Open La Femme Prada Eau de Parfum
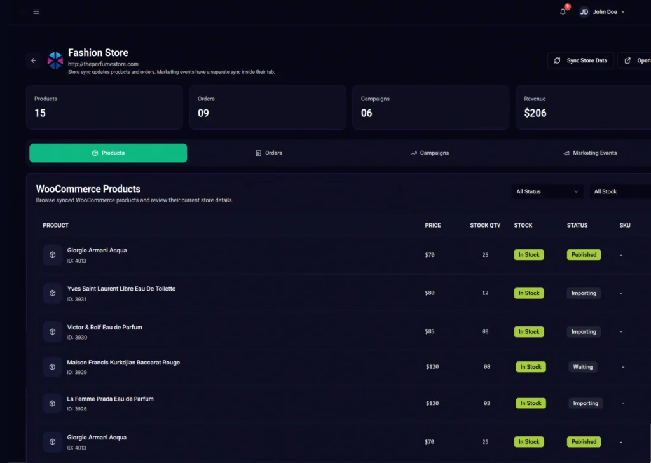The image size is (651, 463). click(x=110, y=399)
